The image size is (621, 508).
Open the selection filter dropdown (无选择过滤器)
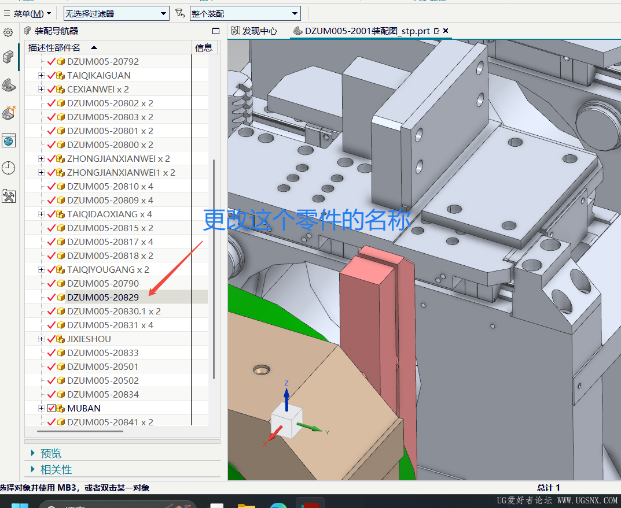(x=116, y=13)
